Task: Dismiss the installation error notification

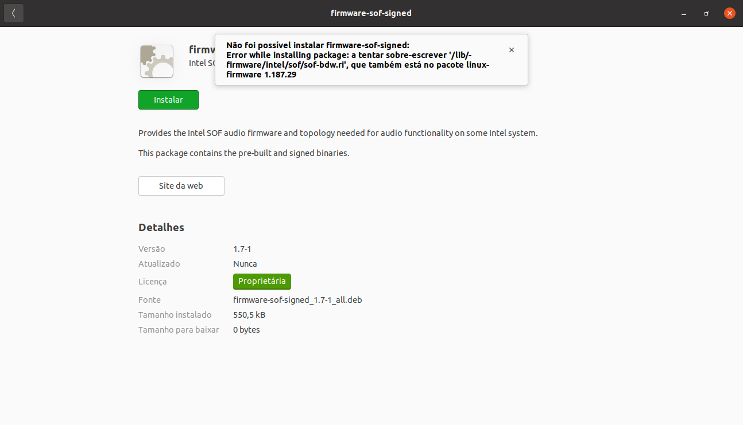Action: (512, 50)
